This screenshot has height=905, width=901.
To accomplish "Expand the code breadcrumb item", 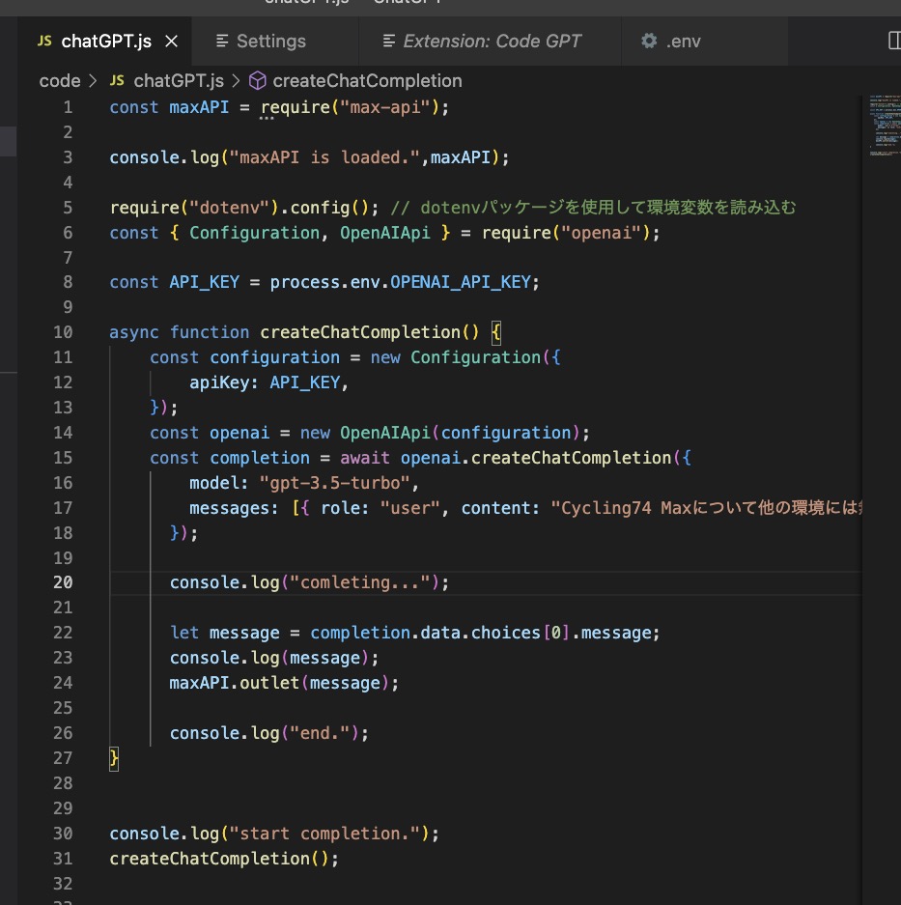I will (x=60, y=81).
